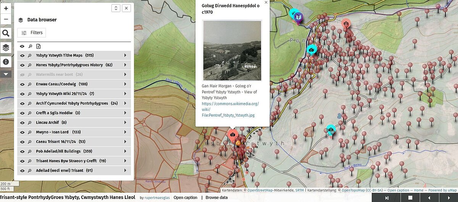Viewport: 458px width, 202px height.
Task: Open rupertmaesglas author link
Action: point(158,198)
